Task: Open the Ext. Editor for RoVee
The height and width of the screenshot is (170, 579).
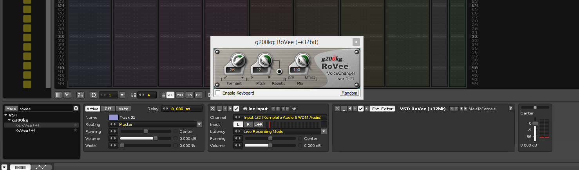Action: 382,109
